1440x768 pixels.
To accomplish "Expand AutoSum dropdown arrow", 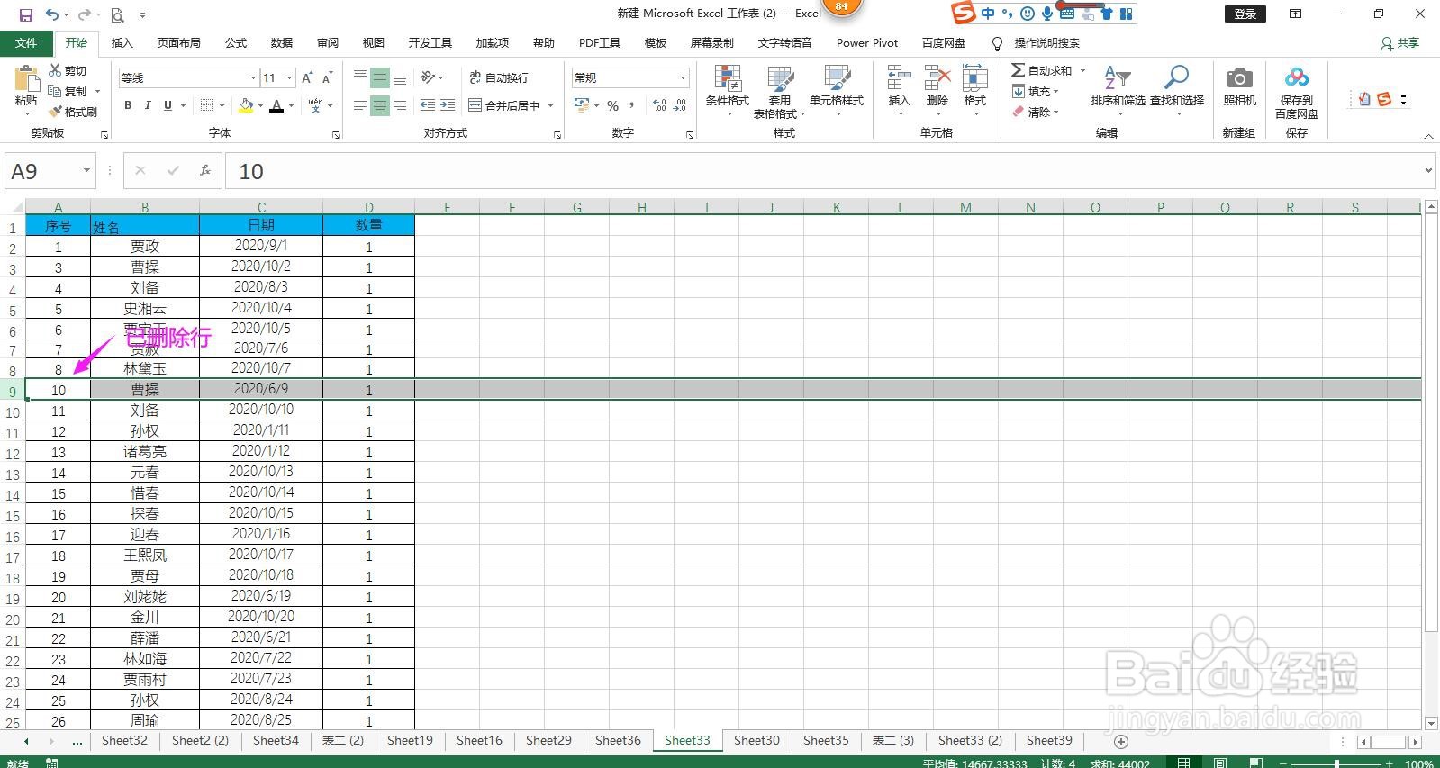I will [1082, 70].
